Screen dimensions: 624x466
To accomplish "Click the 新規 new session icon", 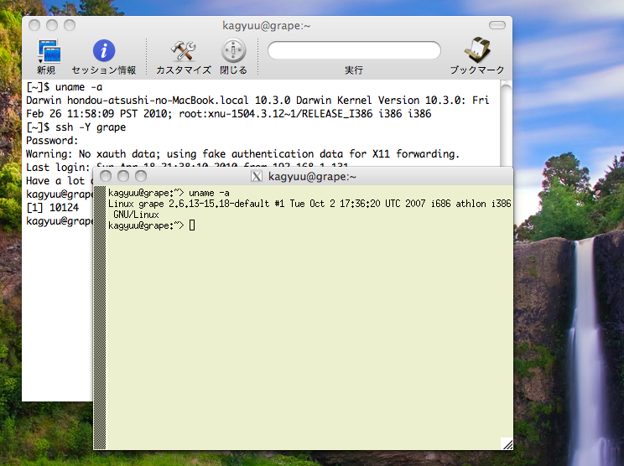I will (45, 51).
